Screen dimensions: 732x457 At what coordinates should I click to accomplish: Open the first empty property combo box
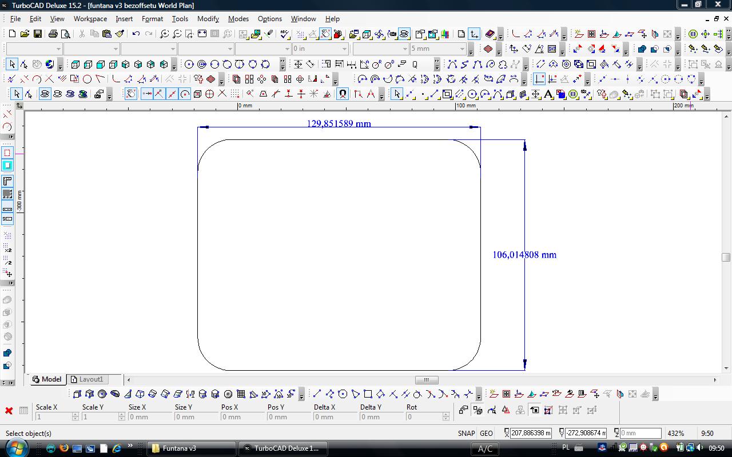tap(58, 49)
